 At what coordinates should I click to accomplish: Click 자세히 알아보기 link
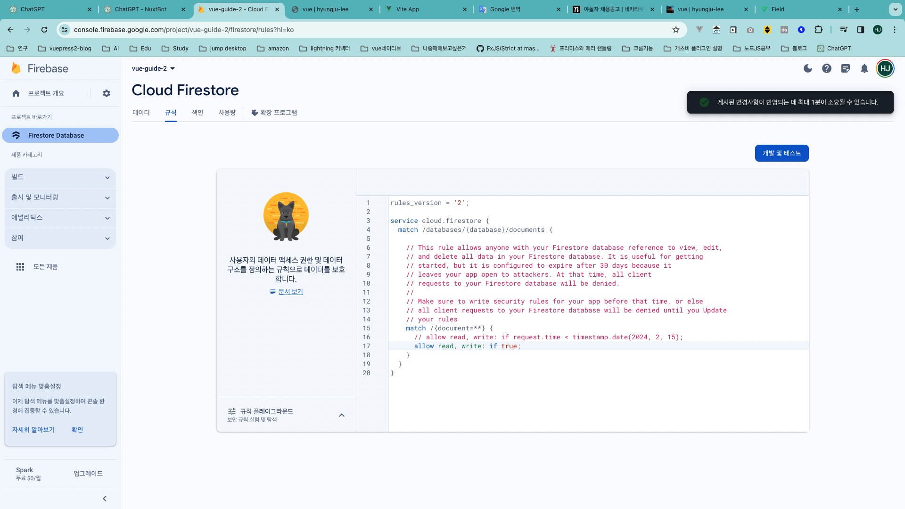pyautogui.click(x=33, y=430)
